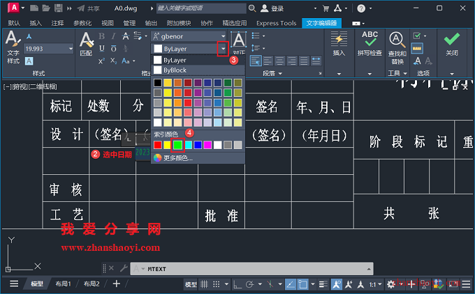Toggle the drawing grid display

205,284
